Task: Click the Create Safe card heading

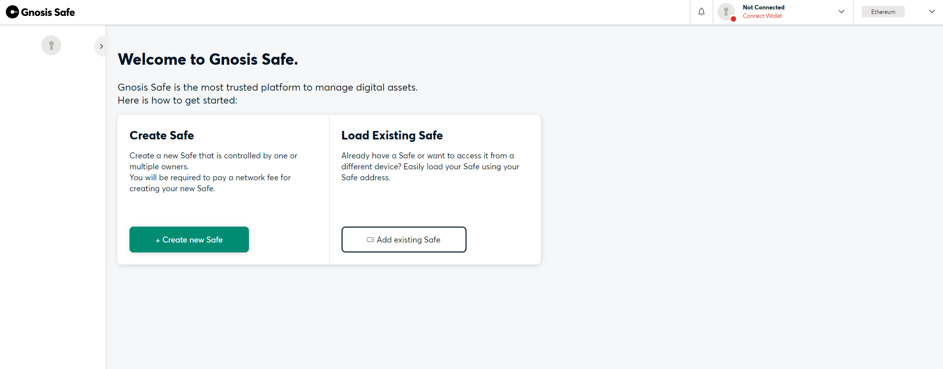Action: pyautogui.click(x=162, y=135)
